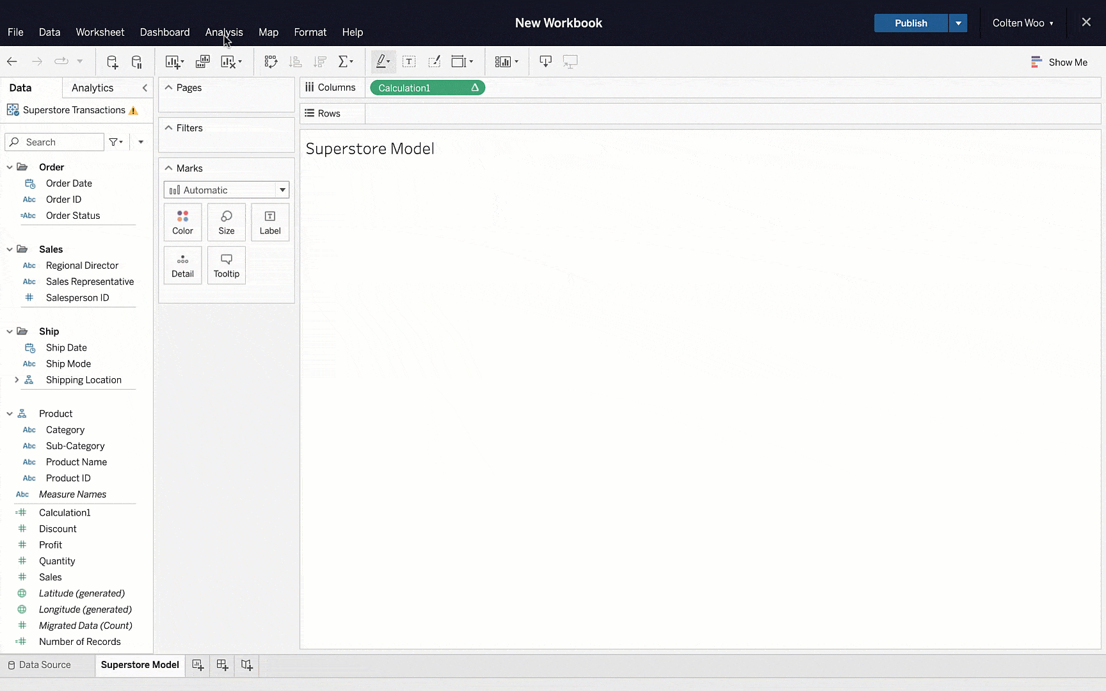Open the Label mark card
The width and height of the screenshot is (1106, 691).
[269, 222]
